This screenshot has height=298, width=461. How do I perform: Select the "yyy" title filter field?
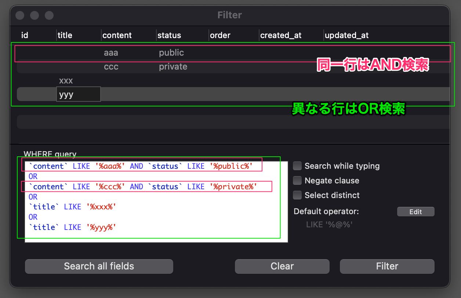click(x=78, y=94)
